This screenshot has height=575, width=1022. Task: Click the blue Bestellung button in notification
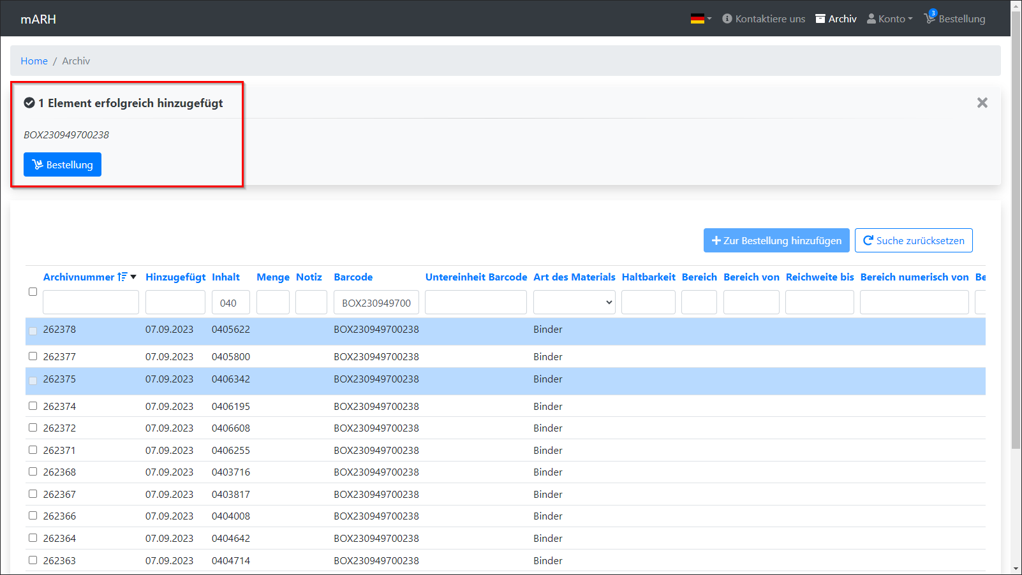63,164
